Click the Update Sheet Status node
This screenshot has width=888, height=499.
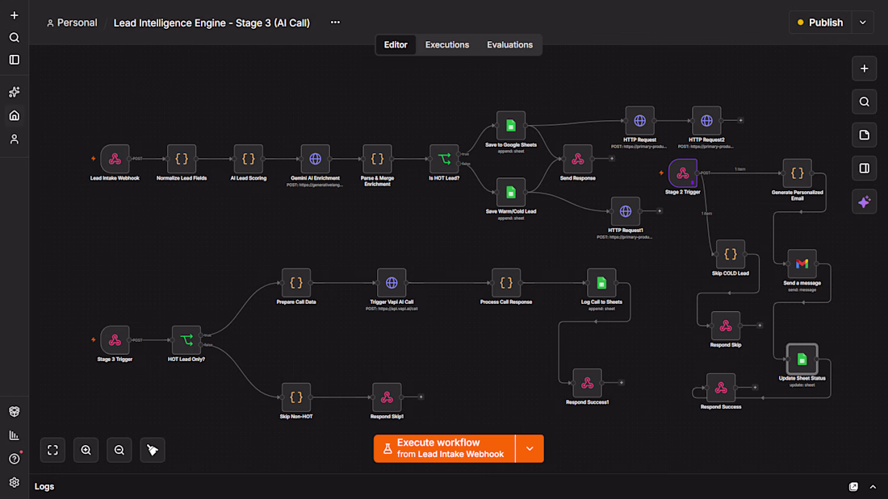[802, 359]
